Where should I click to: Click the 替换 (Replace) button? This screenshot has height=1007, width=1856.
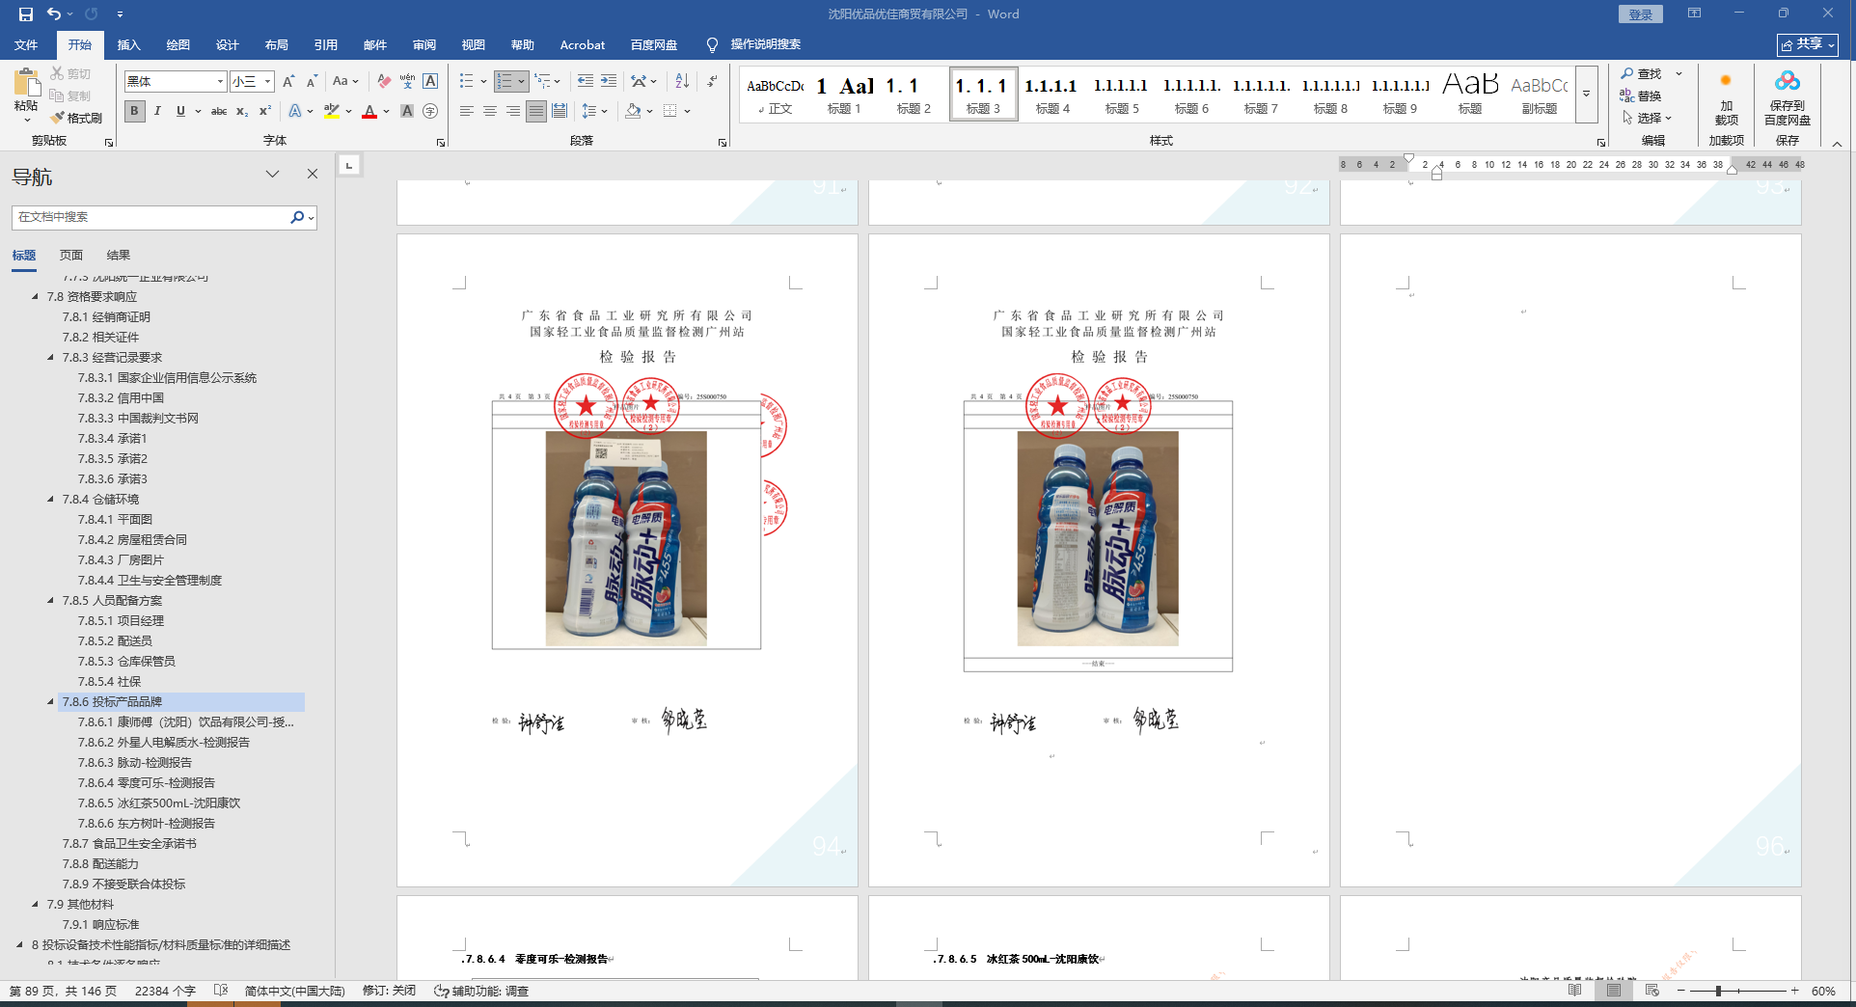coord(1641,96)
